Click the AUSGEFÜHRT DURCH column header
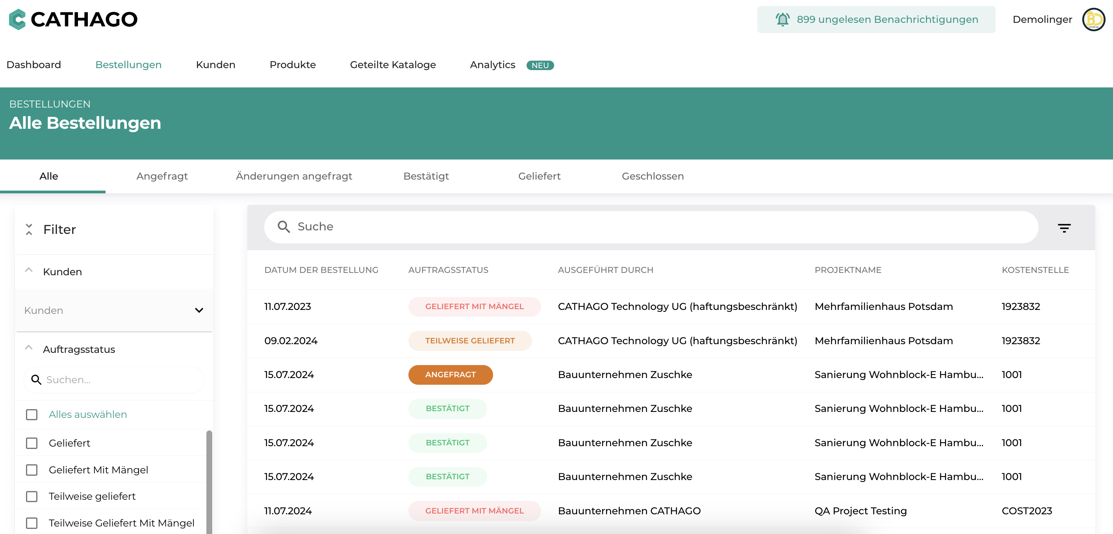This screenshot has height=534, width=1113. click(x=605, y=270)
